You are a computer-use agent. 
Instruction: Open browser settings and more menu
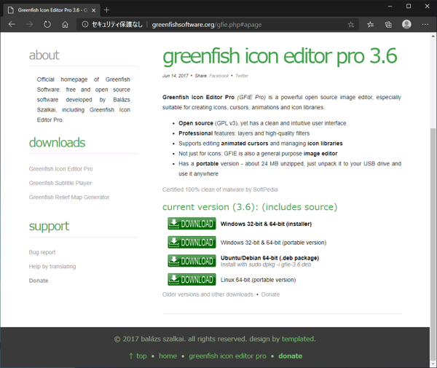tap(425, 25)
